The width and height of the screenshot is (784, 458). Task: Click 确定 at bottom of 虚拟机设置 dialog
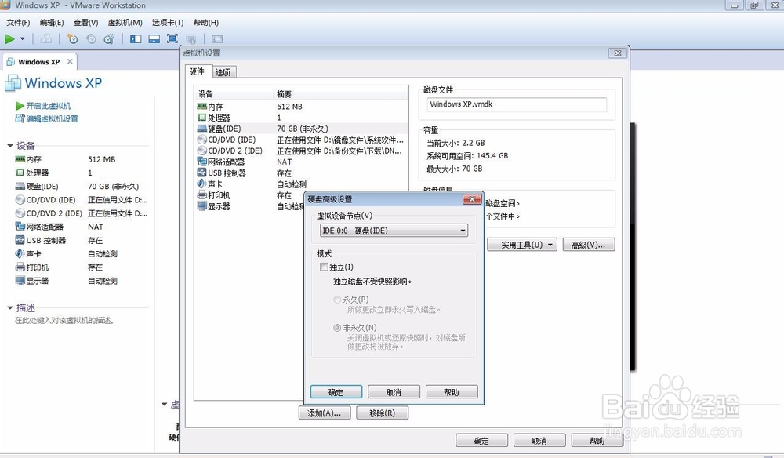481,441
